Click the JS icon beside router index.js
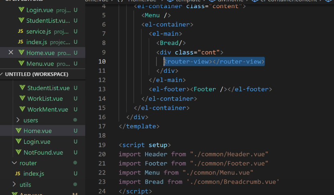 pyautogui.click(x=18, y=173)
